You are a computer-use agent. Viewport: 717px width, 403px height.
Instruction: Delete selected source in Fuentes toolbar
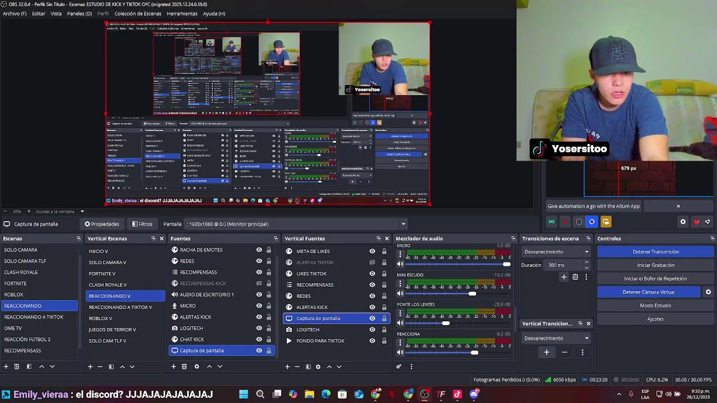coord(184,367)
